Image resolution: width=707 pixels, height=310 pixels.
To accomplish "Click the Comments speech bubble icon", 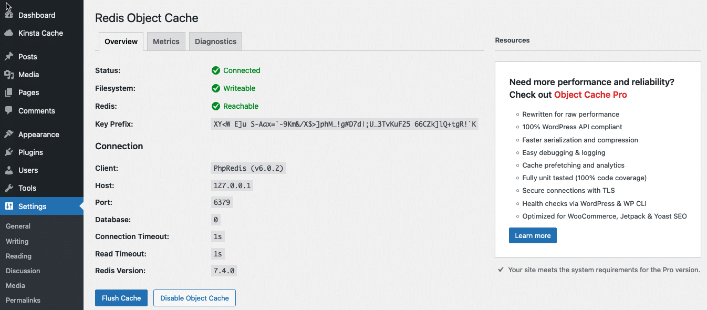I will 9,111.
